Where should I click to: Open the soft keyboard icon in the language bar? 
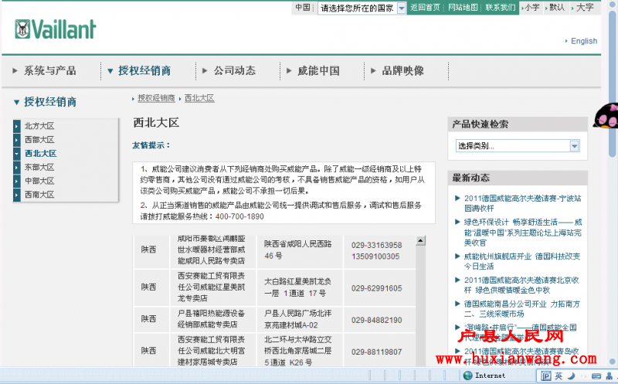pos(596,376)
